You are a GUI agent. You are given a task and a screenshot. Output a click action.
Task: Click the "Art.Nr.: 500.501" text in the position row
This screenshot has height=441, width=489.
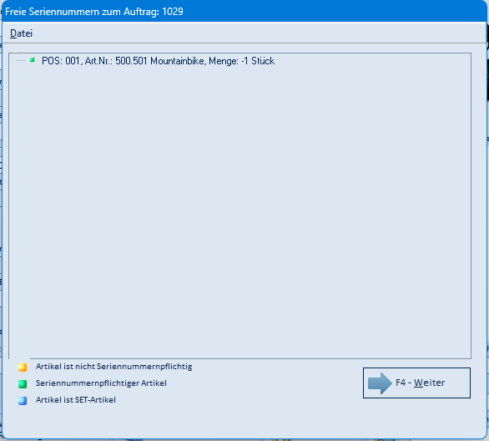(x=116, y=61)
